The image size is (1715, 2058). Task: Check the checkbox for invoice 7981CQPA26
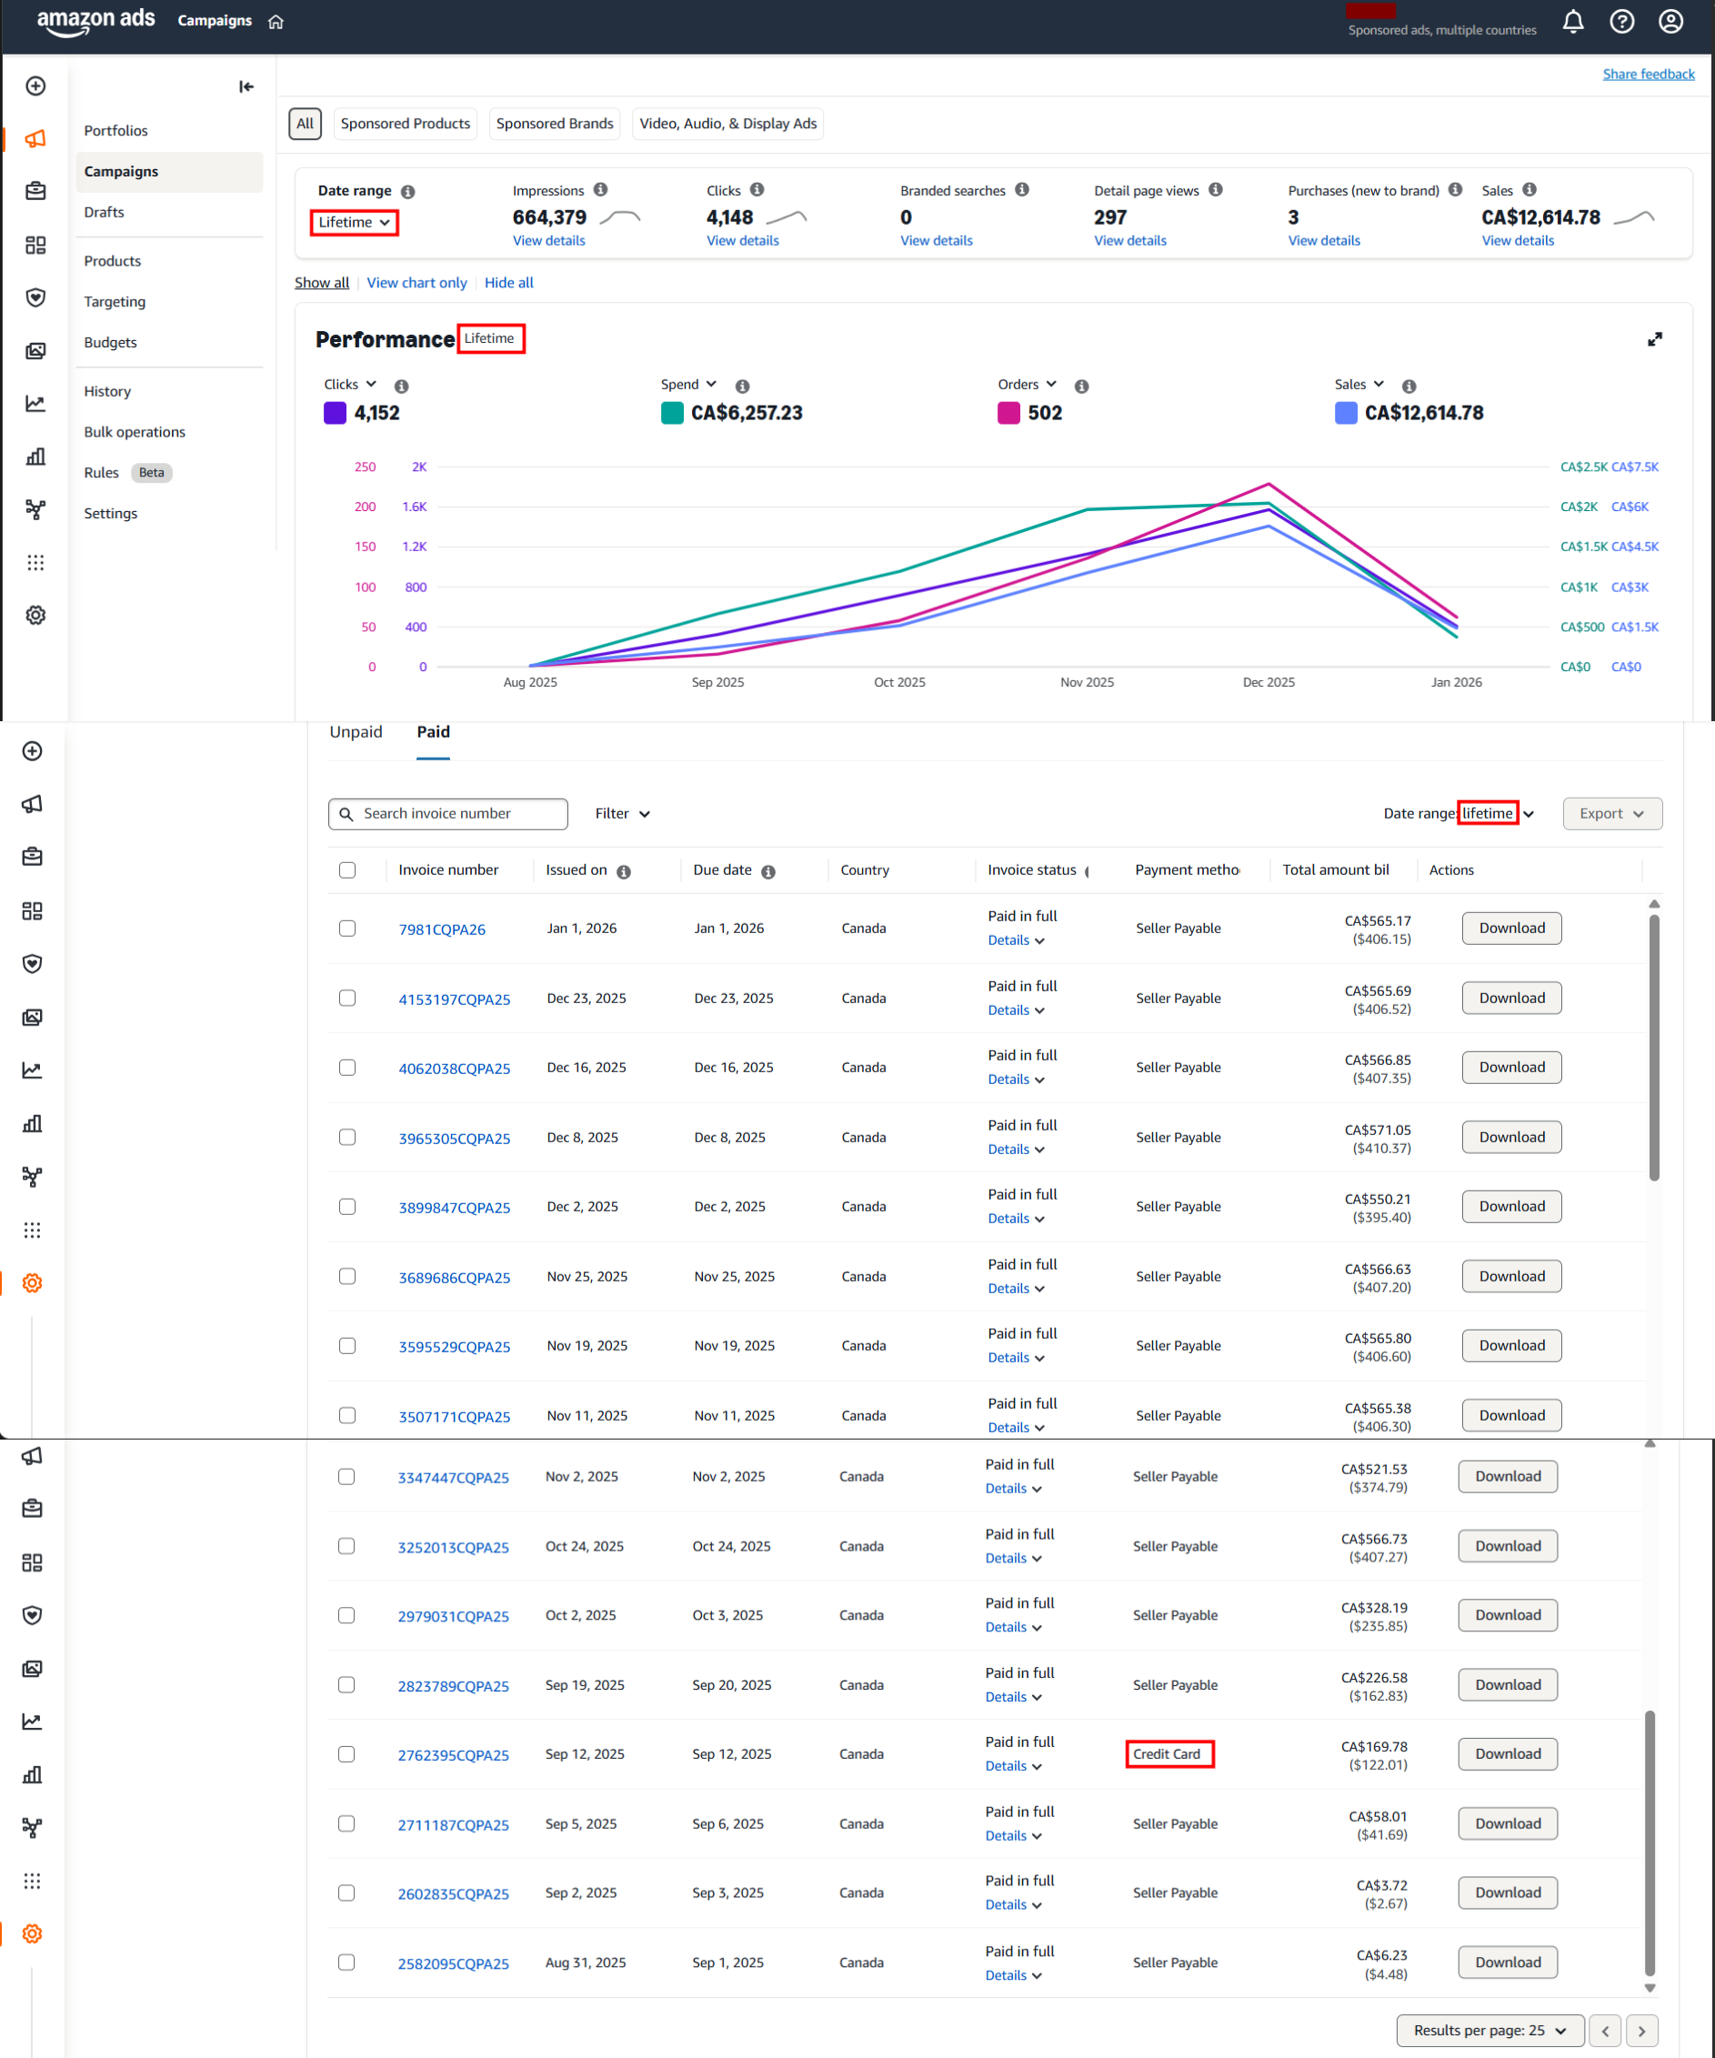click(347, 929)
